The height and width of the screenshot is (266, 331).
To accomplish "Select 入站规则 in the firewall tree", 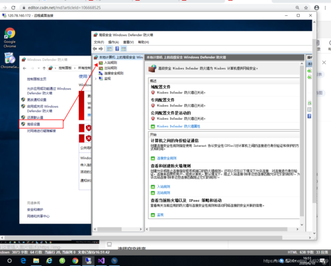I will 111,63.
